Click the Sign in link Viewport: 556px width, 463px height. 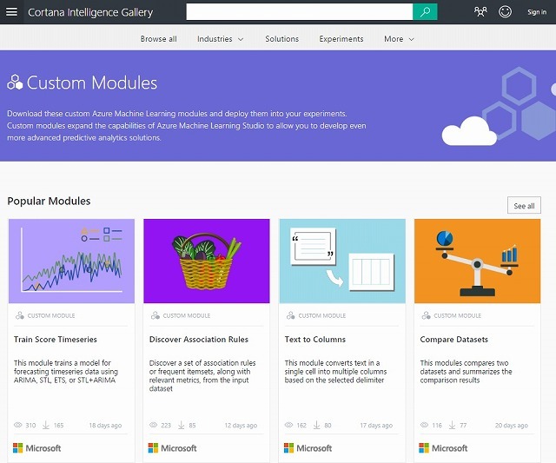click(537, 12)
